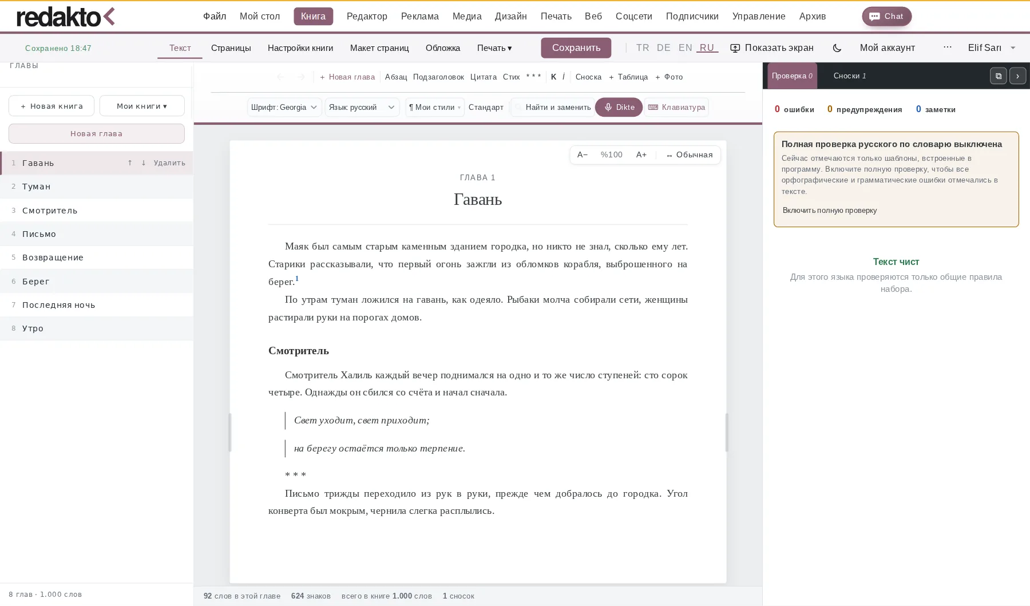Click the Сохранить button

(576, 48)
